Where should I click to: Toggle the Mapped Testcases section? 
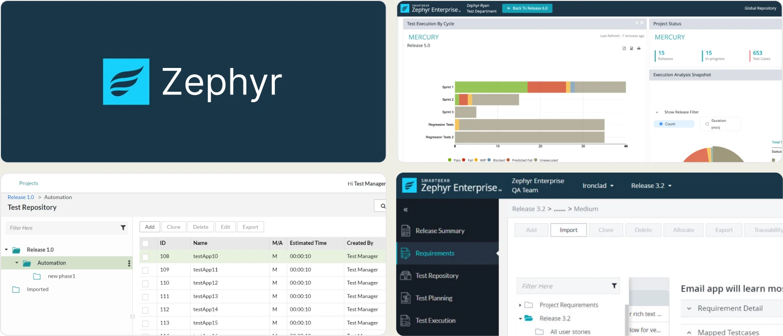tap(689, 332)
